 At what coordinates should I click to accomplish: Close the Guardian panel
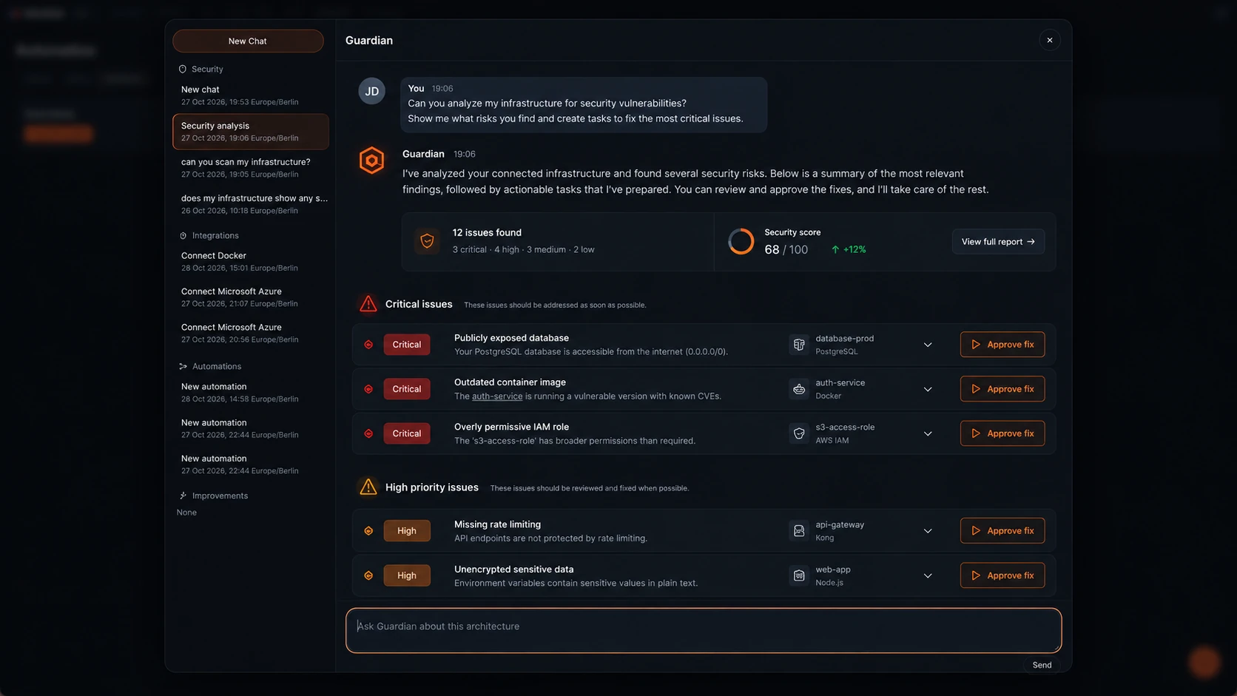(1049, 40)
